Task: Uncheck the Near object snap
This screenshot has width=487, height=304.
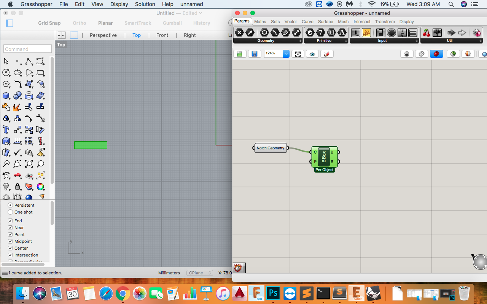Action: pyautogui.click(x=10, y=228)
